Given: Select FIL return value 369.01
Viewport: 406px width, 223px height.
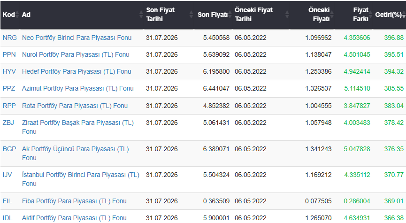Looking at the screenshot, I should pos(394,201).
